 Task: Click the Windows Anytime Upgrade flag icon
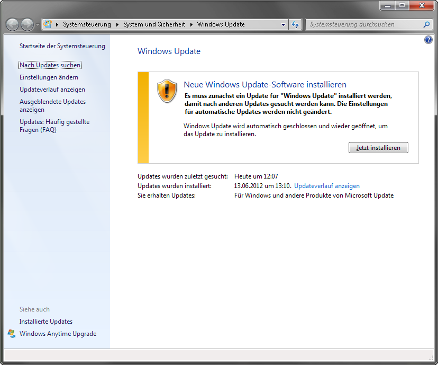point(12,334)
